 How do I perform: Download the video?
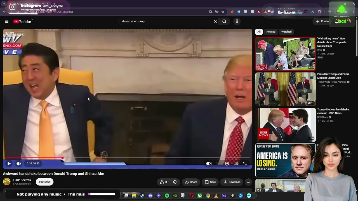click(232, 182)
